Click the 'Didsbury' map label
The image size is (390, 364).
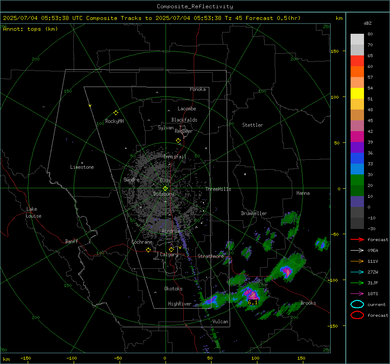pos(164,194)
